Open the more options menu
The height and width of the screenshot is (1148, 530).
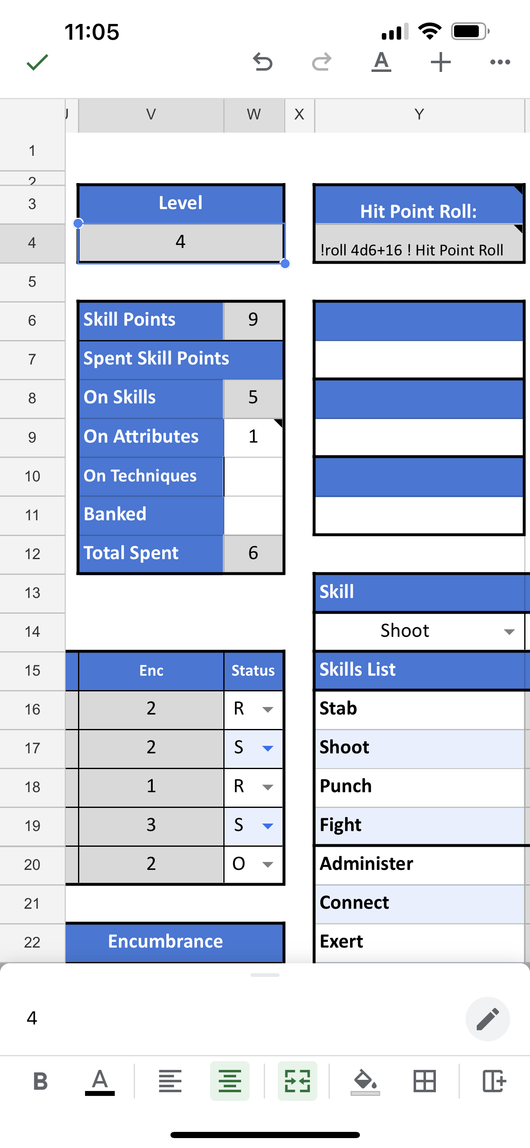[x=500, y=62]
